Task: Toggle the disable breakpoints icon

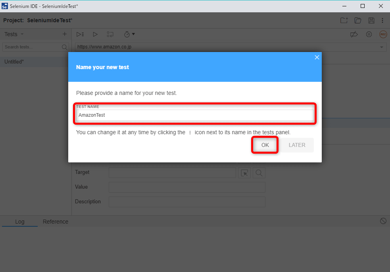Action: 354,34
